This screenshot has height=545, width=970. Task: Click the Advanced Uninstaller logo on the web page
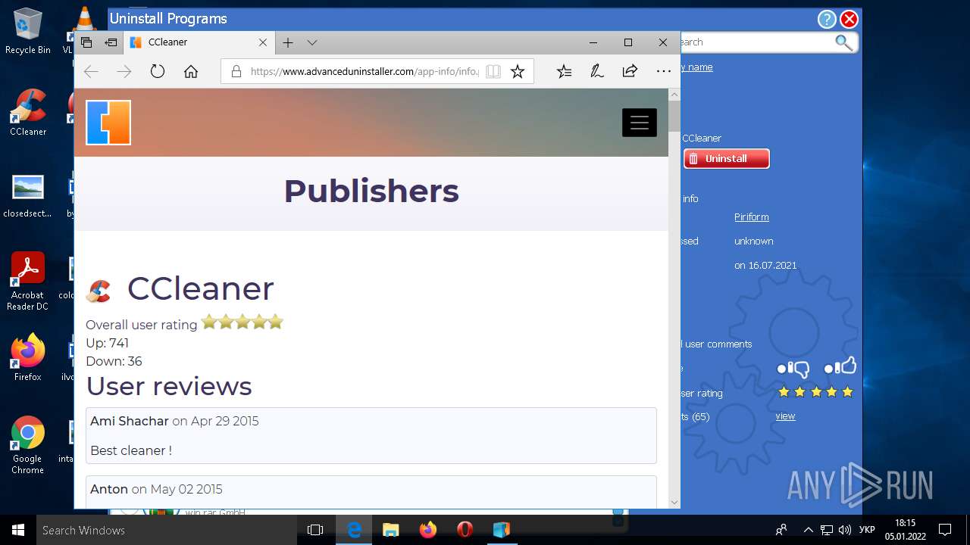tap(108, 123)
